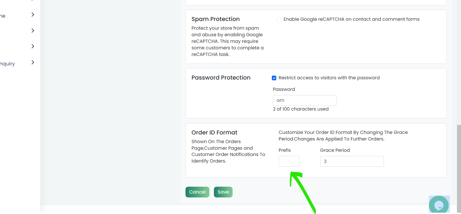Screen dimensions: 461x214
Task: Click into the empty Prefix field
Action: tap(289, 161)
